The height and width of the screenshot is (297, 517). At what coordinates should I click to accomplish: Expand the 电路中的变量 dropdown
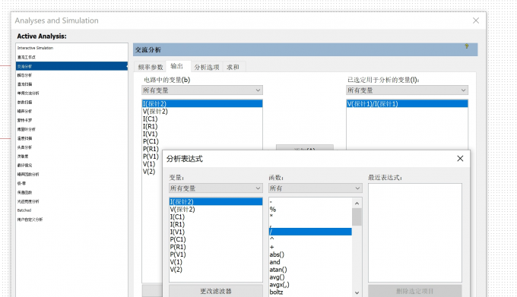click(202, 90)
